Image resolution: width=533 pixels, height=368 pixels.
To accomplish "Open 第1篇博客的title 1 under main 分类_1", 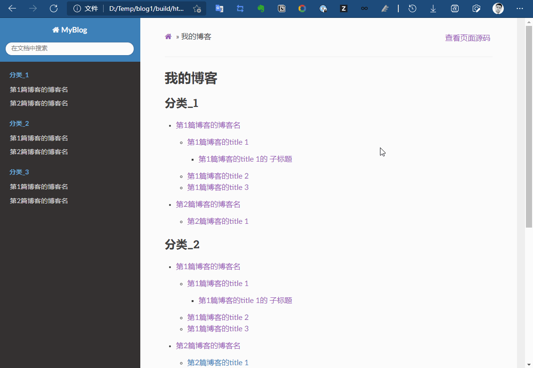I will (218, 142).
